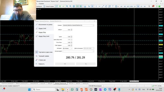The image size is (164, 92).
Task: Open the graphical objects shapes dropdown
Action: pos(117,6)
